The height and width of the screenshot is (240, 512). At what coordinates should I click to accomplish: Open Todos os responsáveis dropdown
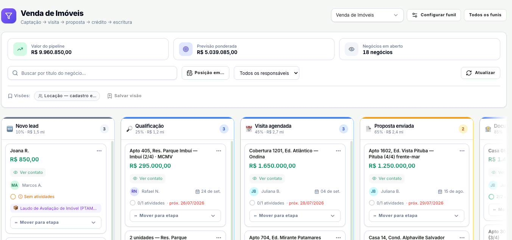click(x=266, y=73)
